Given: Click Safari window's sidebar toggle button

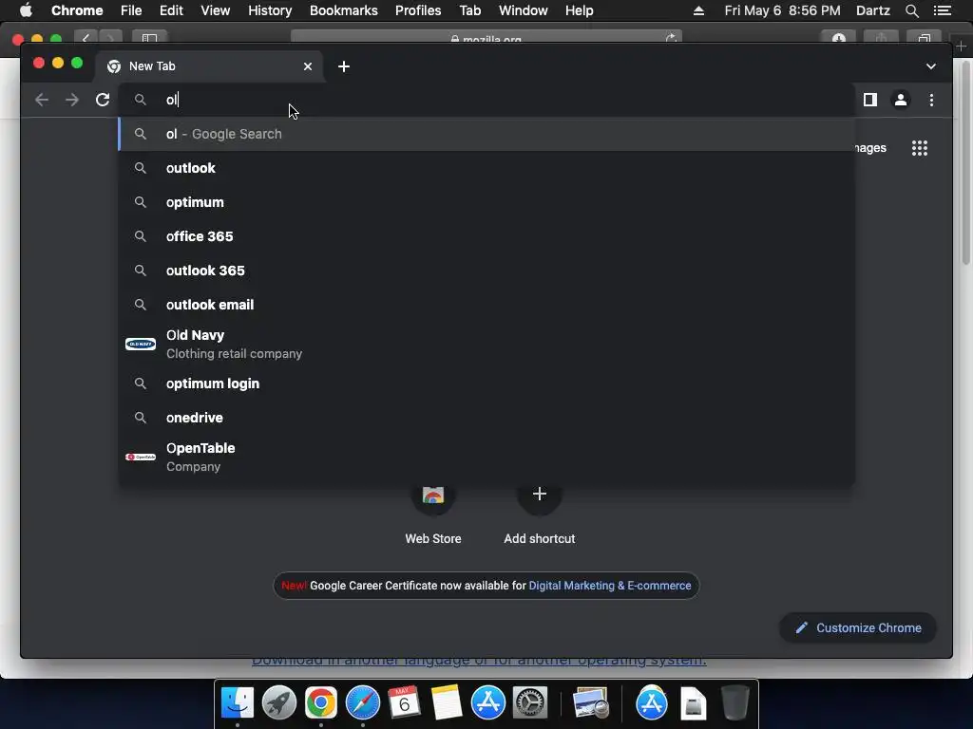Looking at the screenshot, I should pyautogui.click(x=149, y=38).
